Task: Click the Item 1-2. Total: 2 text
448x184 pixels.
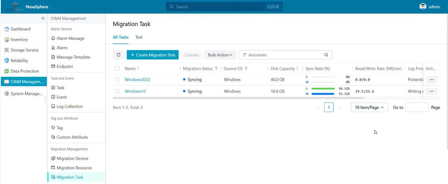Action: [x=128, y=108]
